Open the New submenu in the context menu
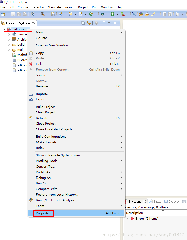 (76, 32)
